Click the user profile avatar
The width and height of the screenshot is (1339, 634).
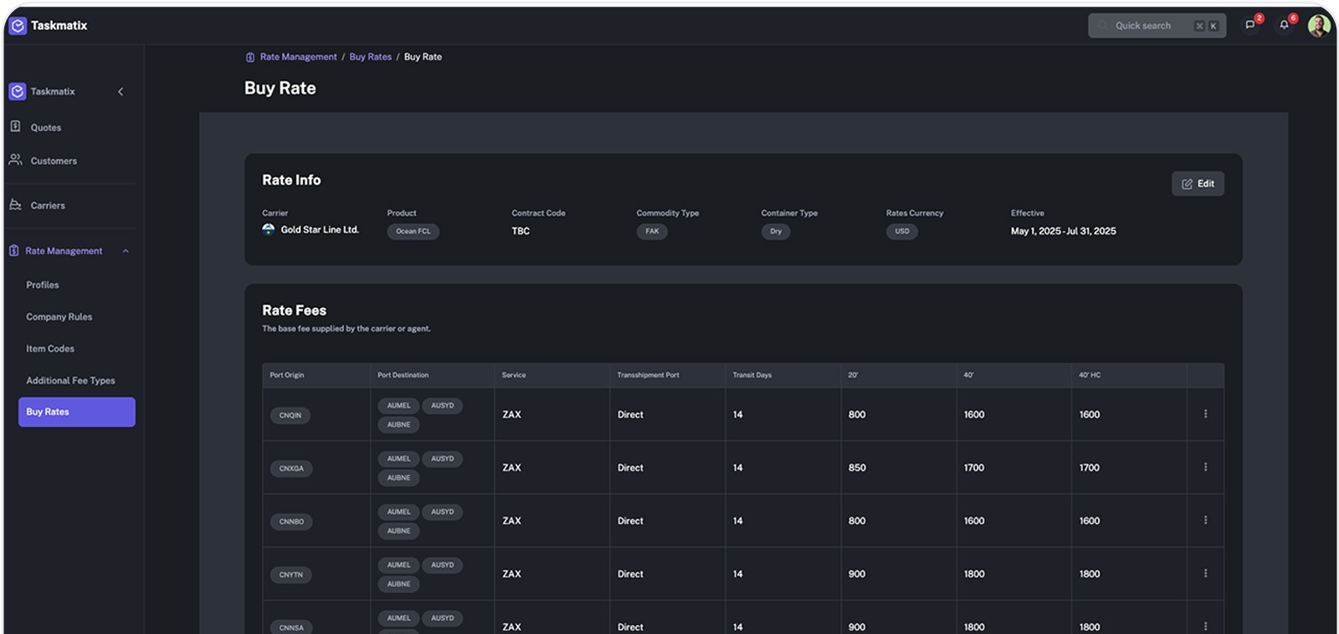1319,26
